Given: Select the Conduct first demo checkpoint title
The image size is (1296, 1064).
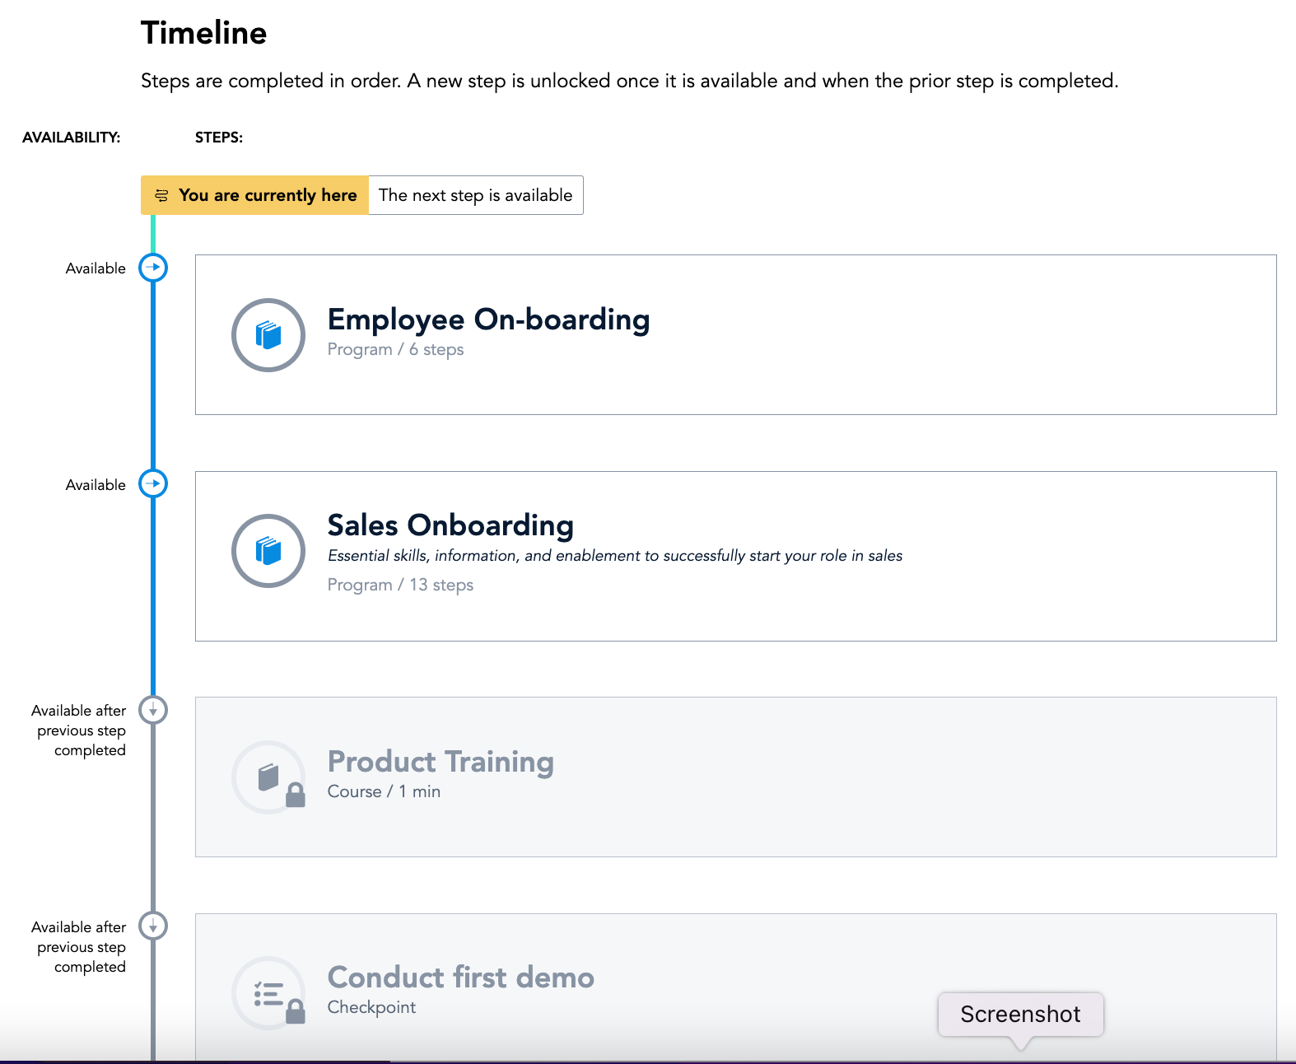Looking at the screenshot, I should 460,978.
